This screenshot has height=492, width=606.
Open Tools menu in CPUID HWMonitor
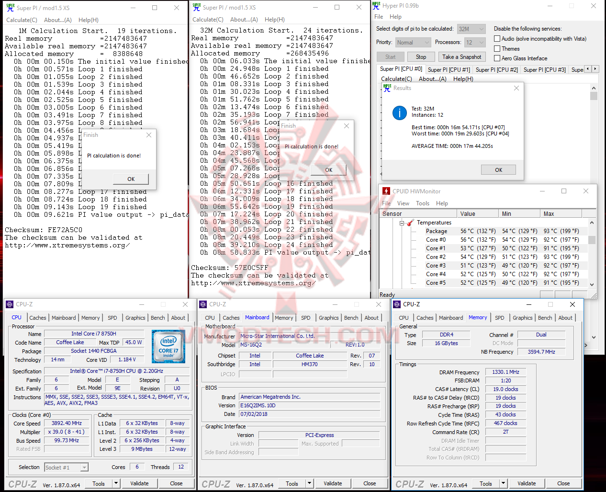pos(423,203)
